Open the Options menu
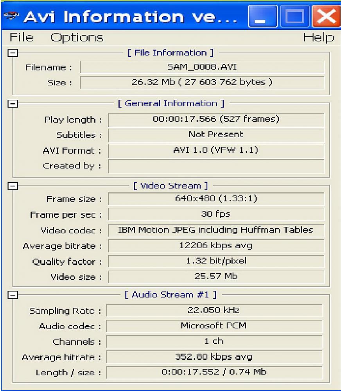The width and height of the screenshot is (341, 391). (77, 38)
